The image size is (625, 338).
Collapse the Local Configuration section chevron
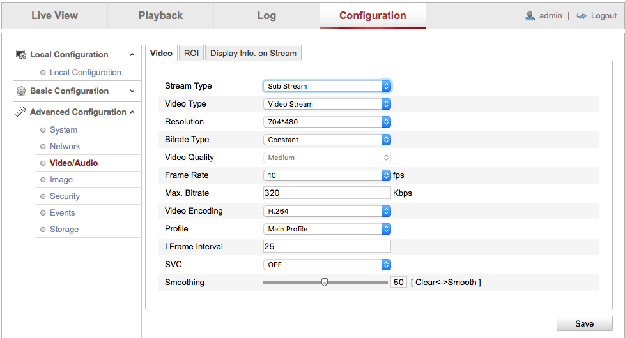132,55
